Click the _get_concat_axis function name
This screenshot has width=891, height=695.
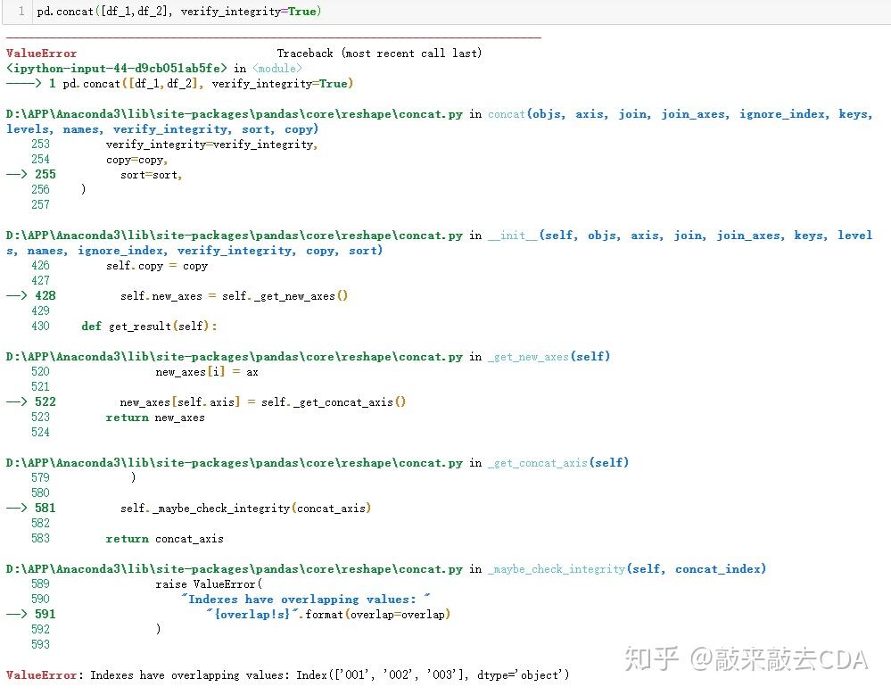click(x=534, y=462)
